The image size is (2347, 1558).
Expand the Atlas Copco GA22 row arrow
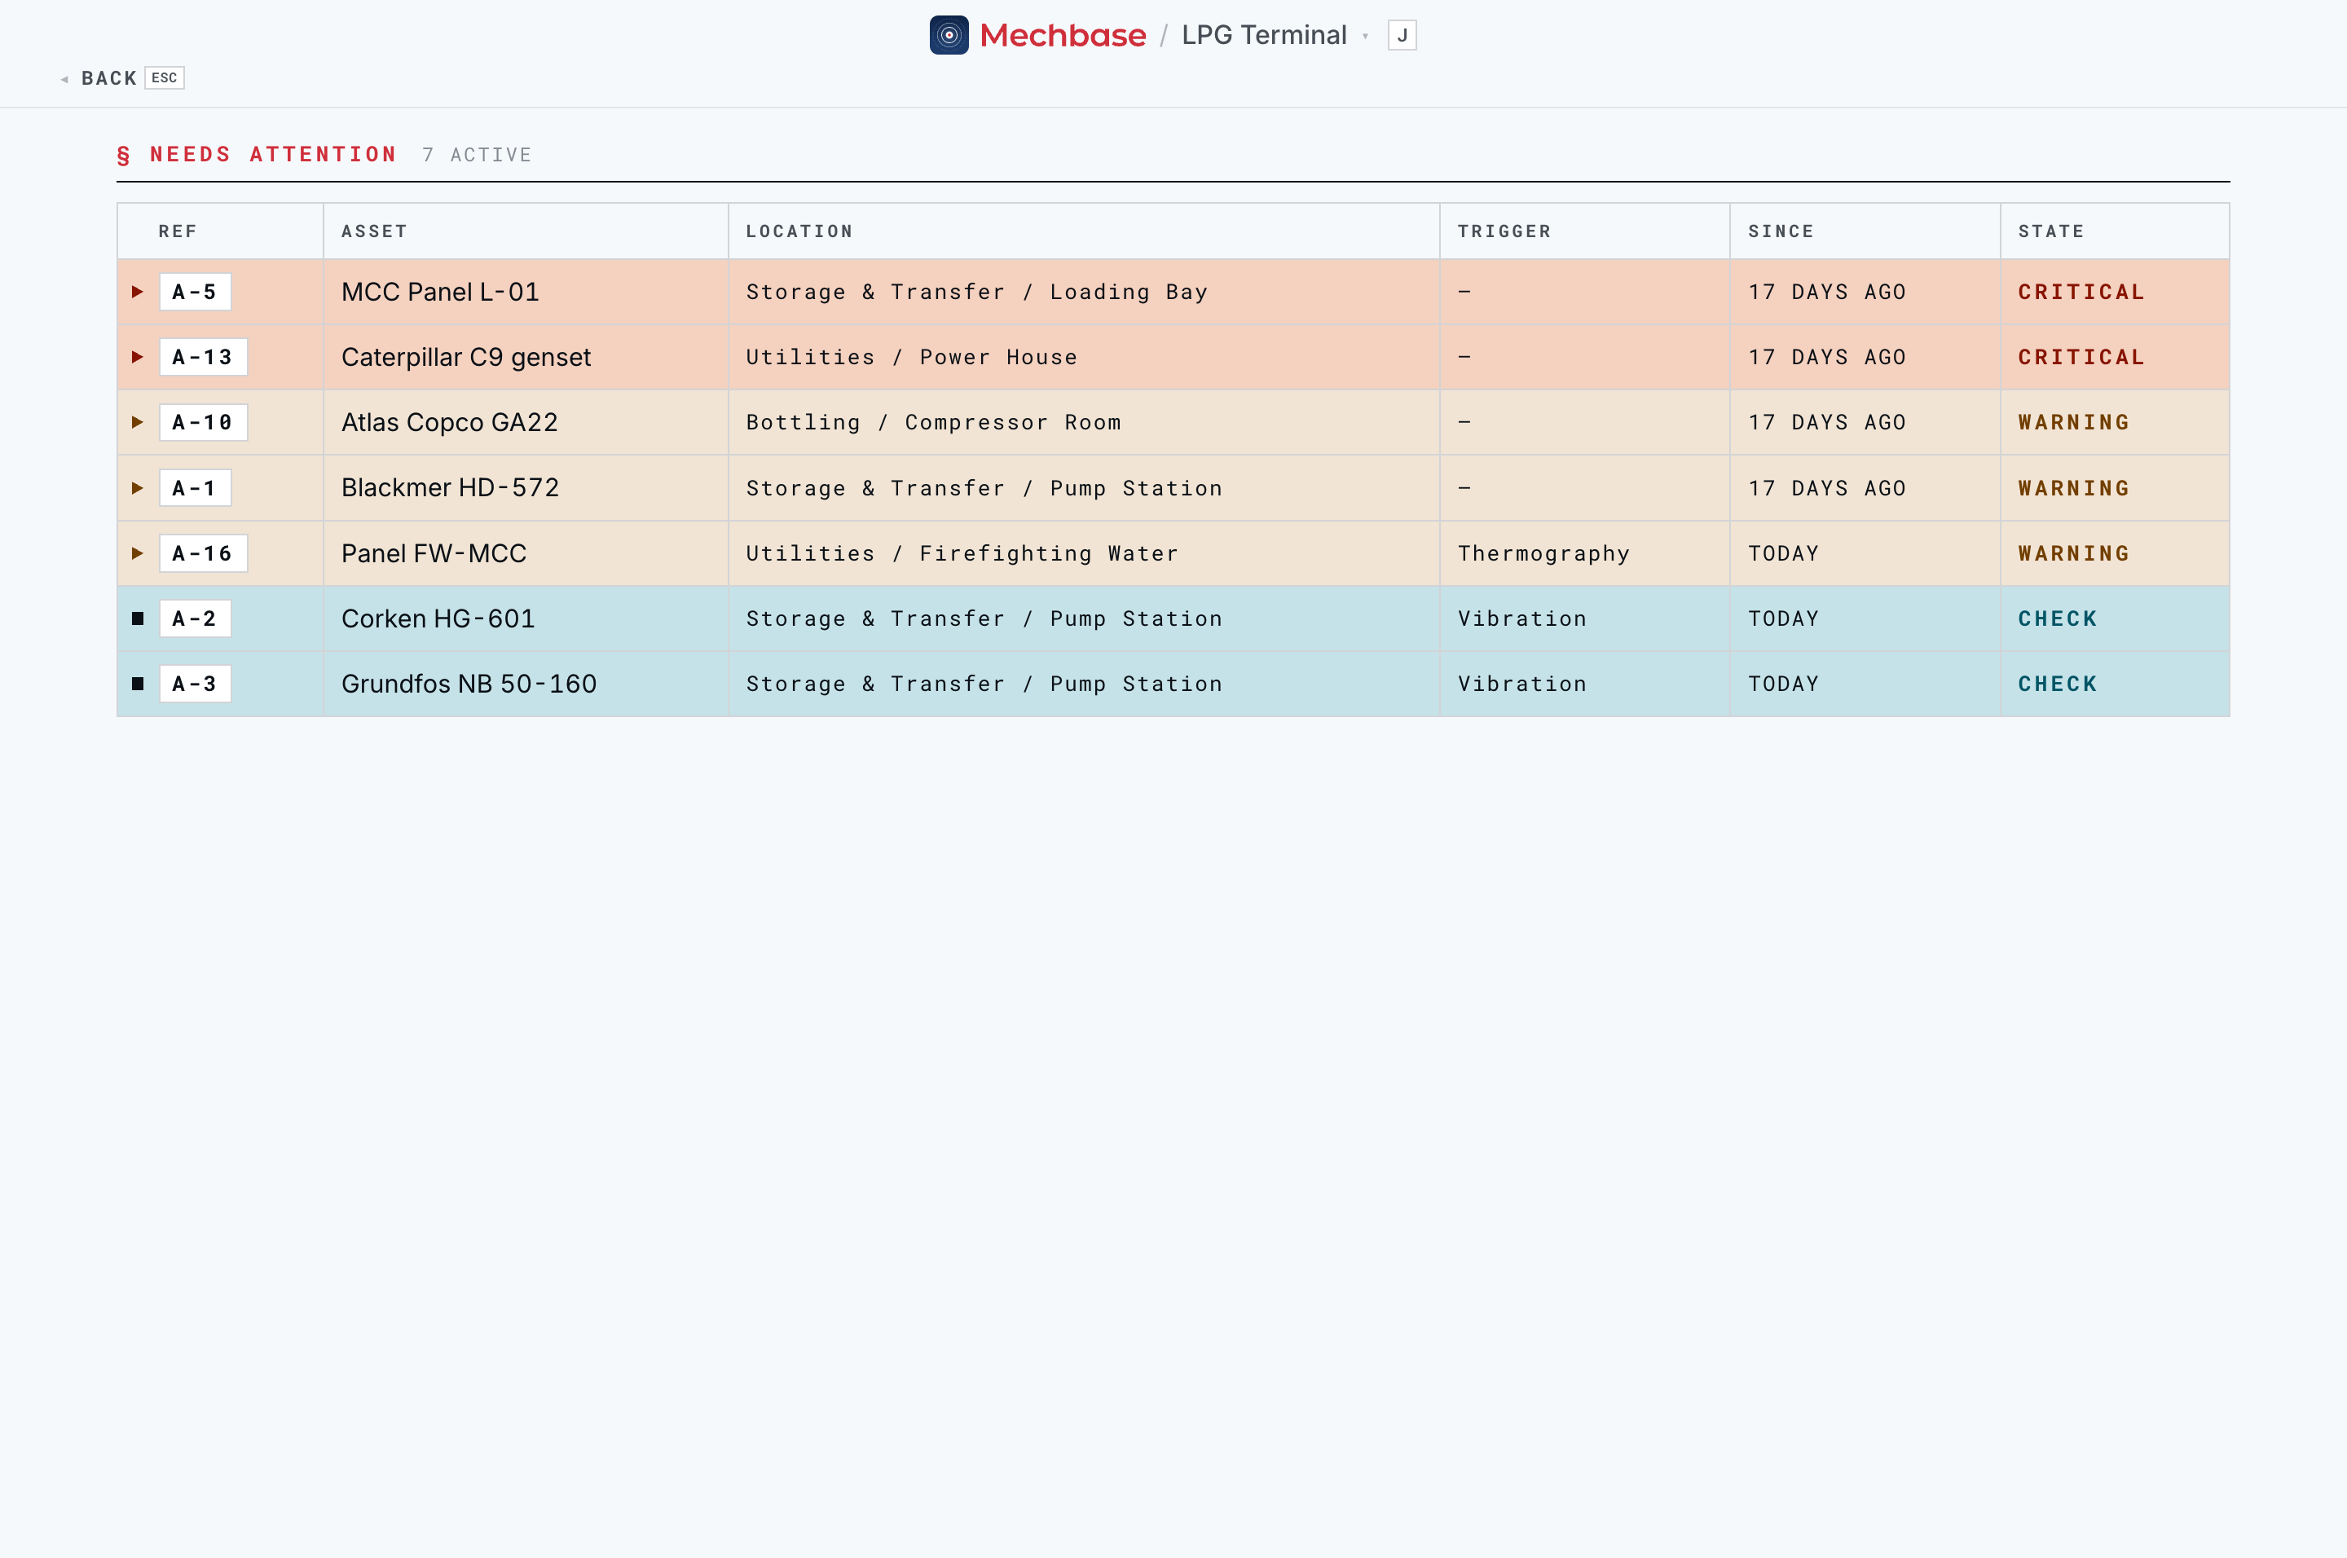[138, 422]
